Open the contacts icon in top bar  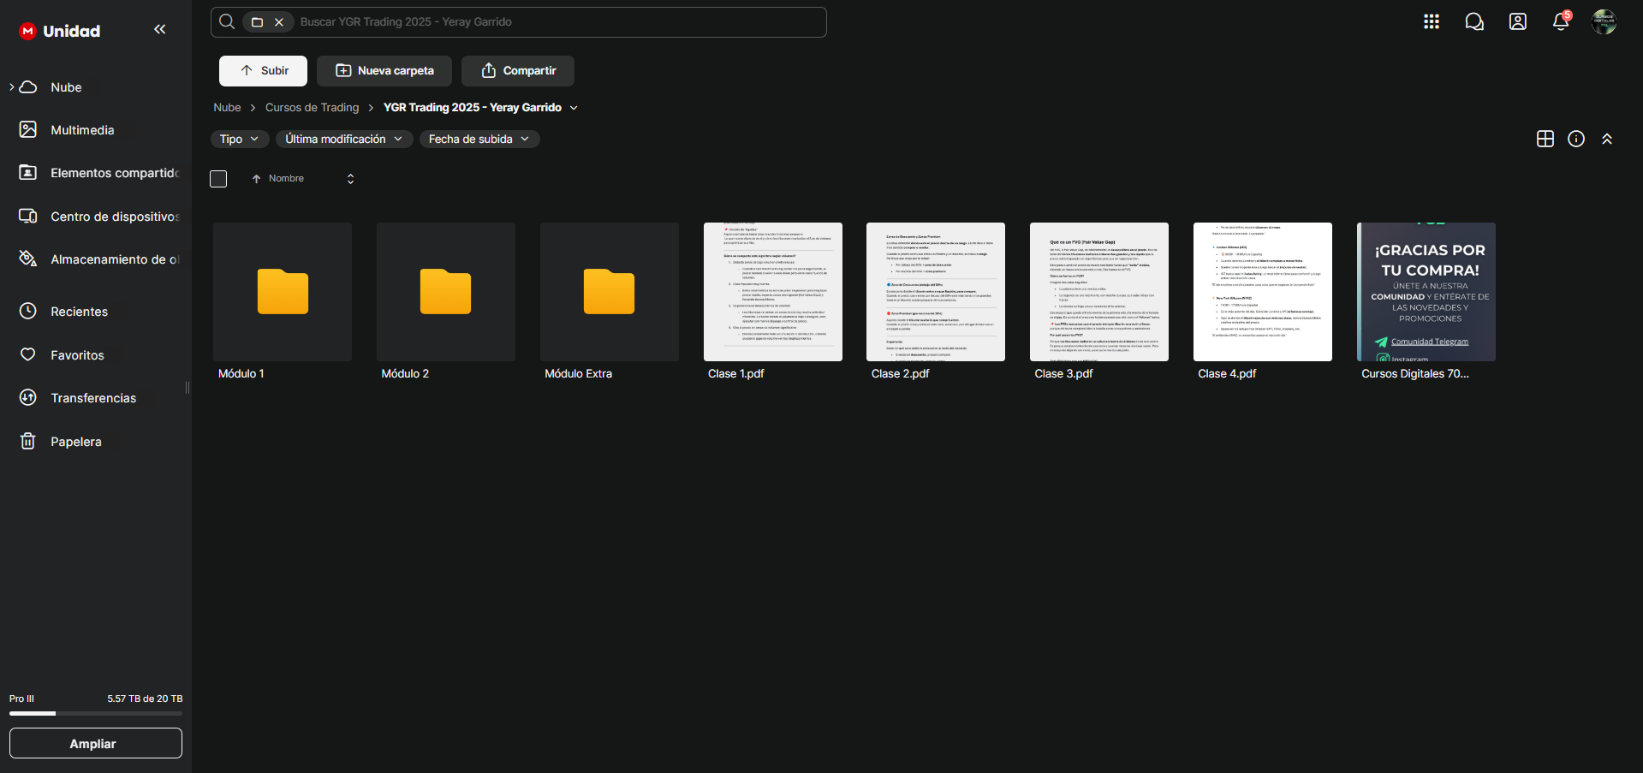1517,22
